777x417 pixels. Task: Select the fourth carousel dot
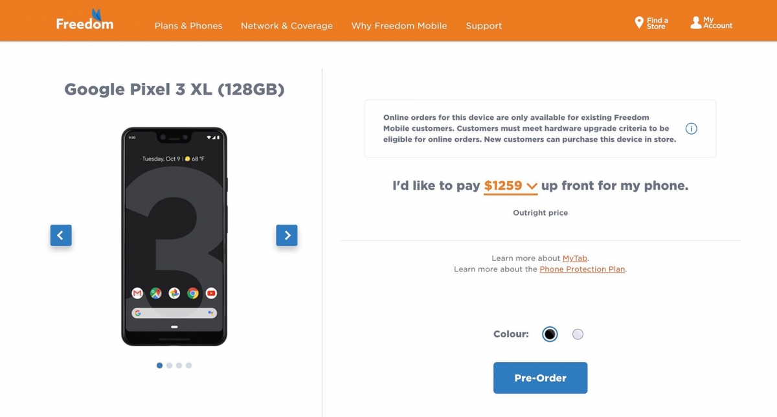click(x=188, y=365)
